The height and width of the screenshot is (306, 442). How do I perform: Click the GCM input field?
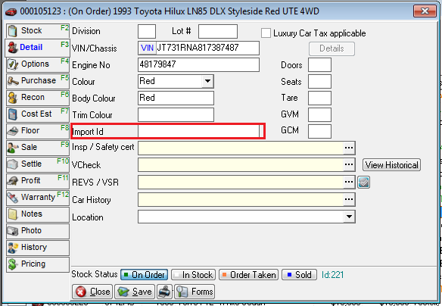click(319, 132)
